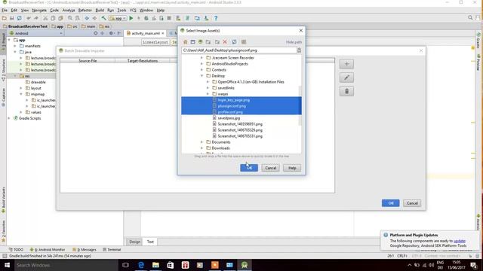Select savedpass.jpg in the file tree
Viewport: 483px width, 271px height.
pos(229,118)
